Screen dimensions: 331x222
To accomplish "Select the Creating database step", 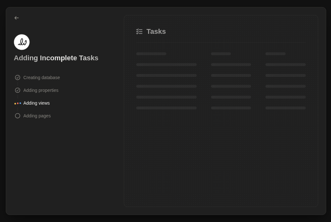I will pyautogui.click(x=42, y=78).
